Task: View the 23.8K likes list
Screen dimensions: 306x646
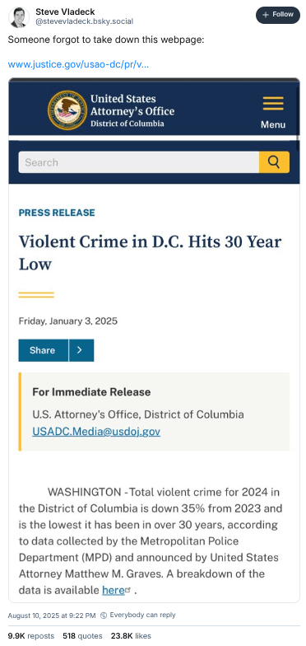Action: pyautogui.click(x=131, y=636)
